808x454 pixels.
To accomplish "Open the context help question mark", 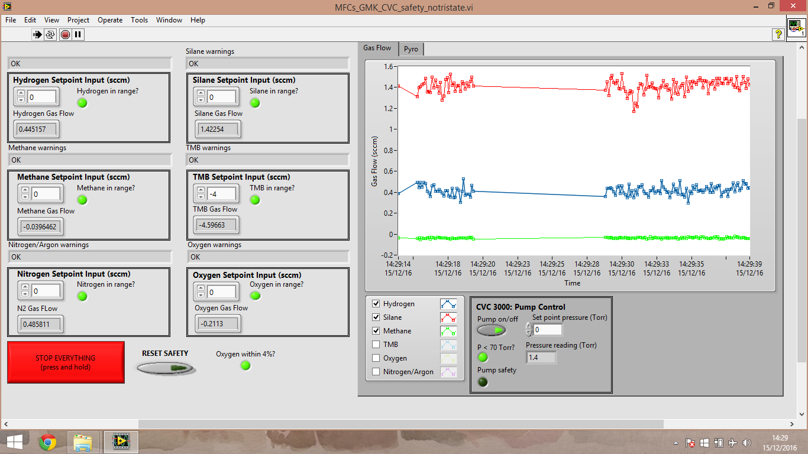I will pos(778,34).
